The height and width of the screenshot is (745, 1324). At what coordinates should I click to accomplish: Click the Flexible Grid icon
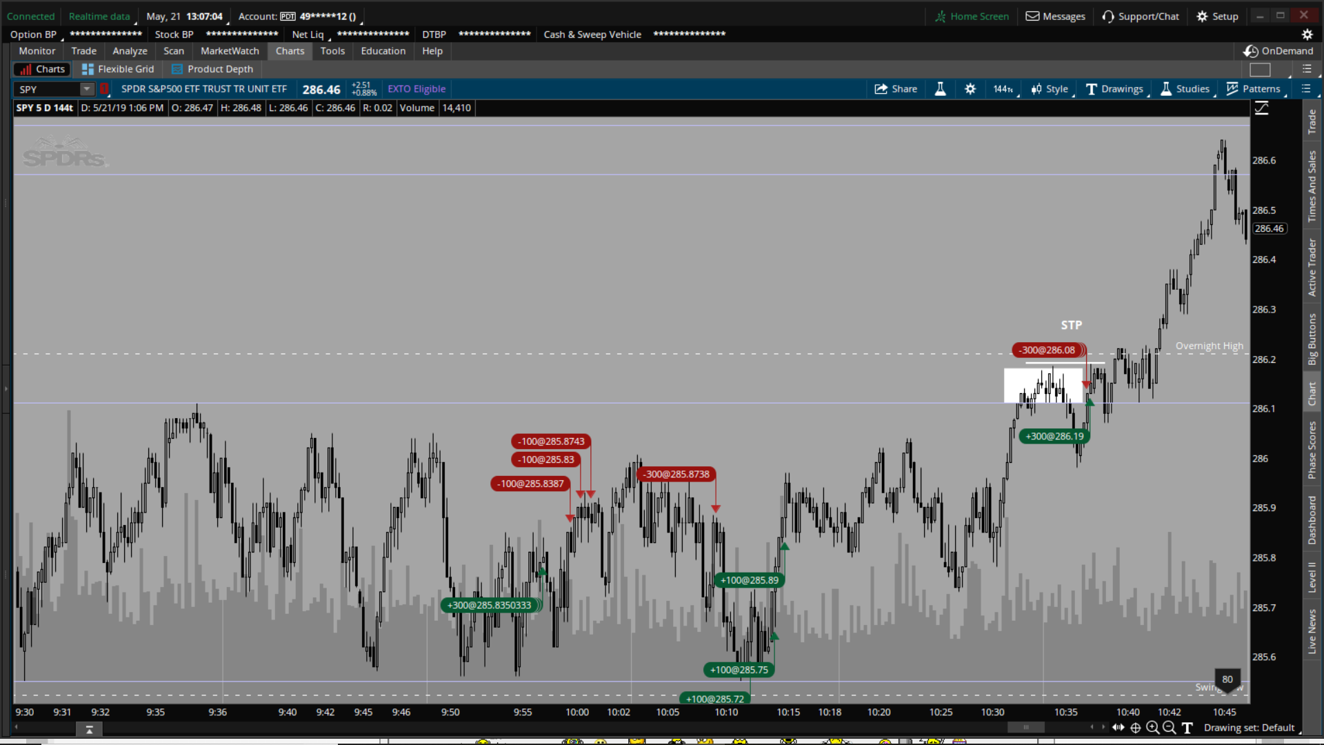point(88,70)
